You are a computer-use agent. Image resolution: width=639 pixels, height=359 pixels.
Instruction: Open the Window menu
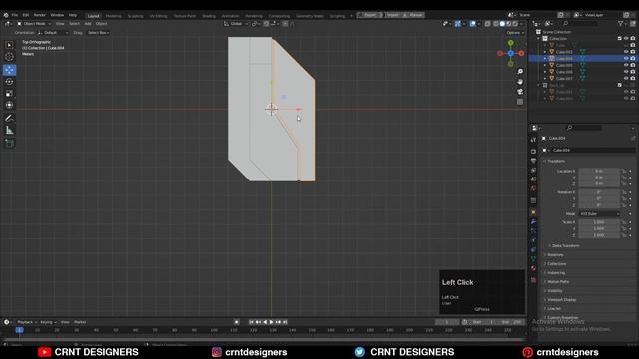(57, 15)
